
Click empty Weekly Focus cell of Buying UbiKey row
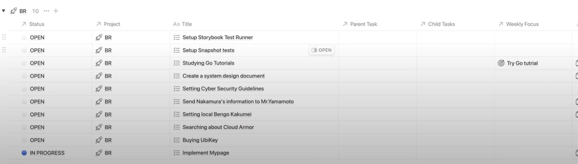533,140
